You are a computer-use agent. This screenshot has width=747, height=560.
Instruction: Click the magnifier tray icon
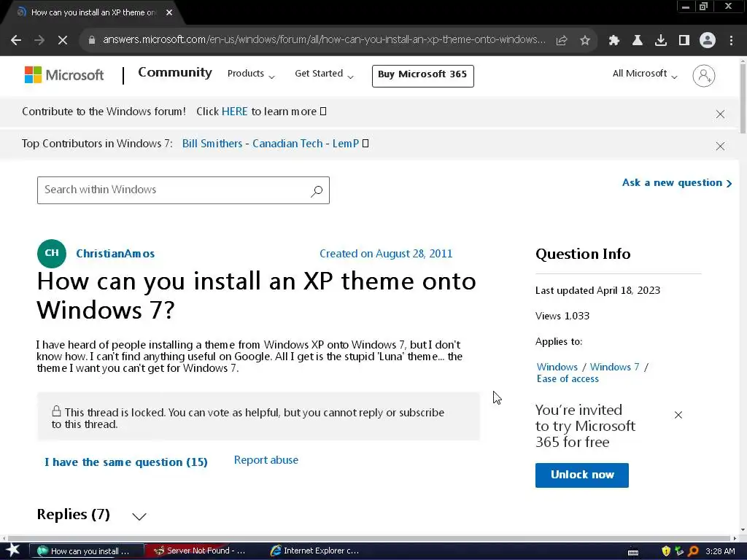click(693, 551)
